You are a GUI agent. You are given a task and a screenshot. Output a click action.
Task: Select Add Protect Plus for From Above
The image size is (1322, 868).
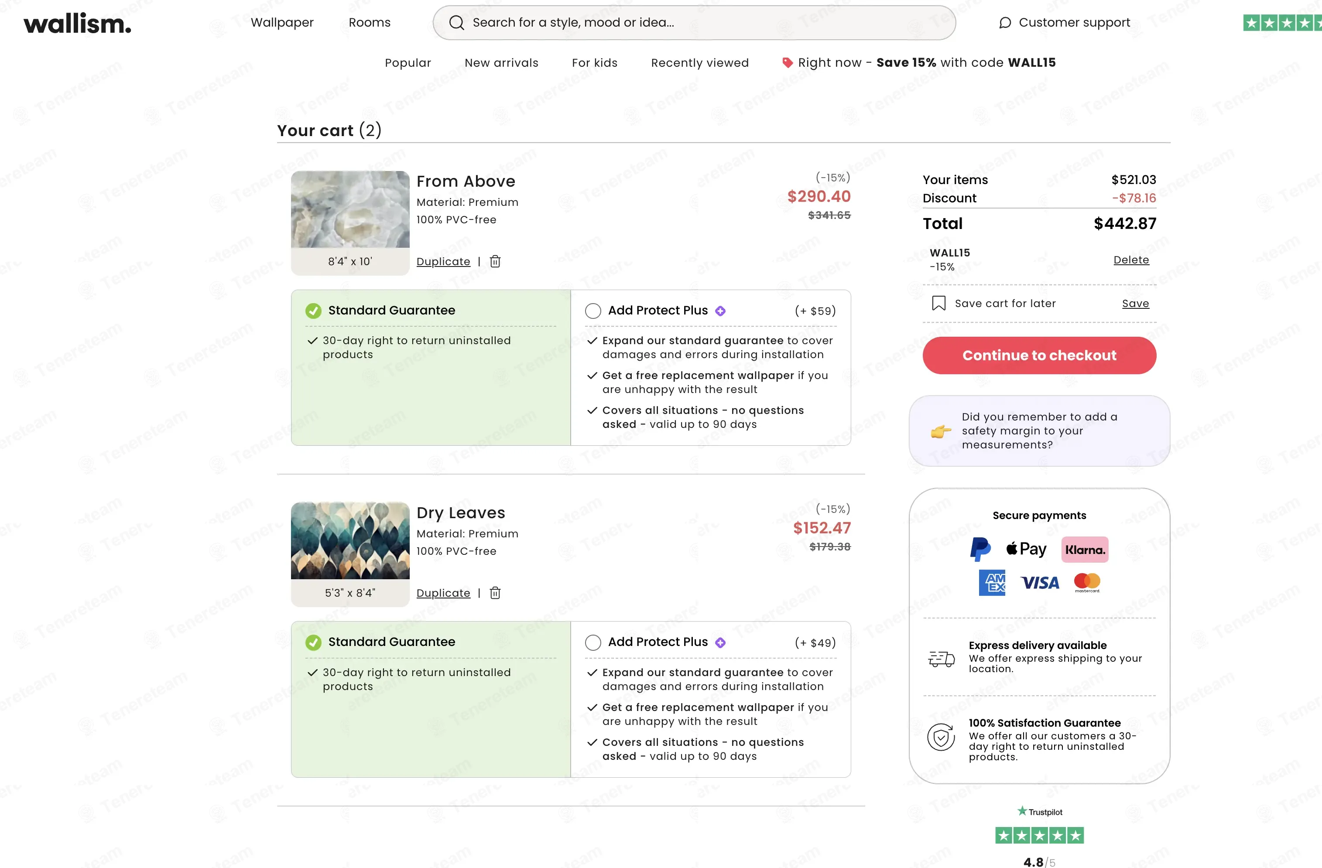(x=593, y=311)
